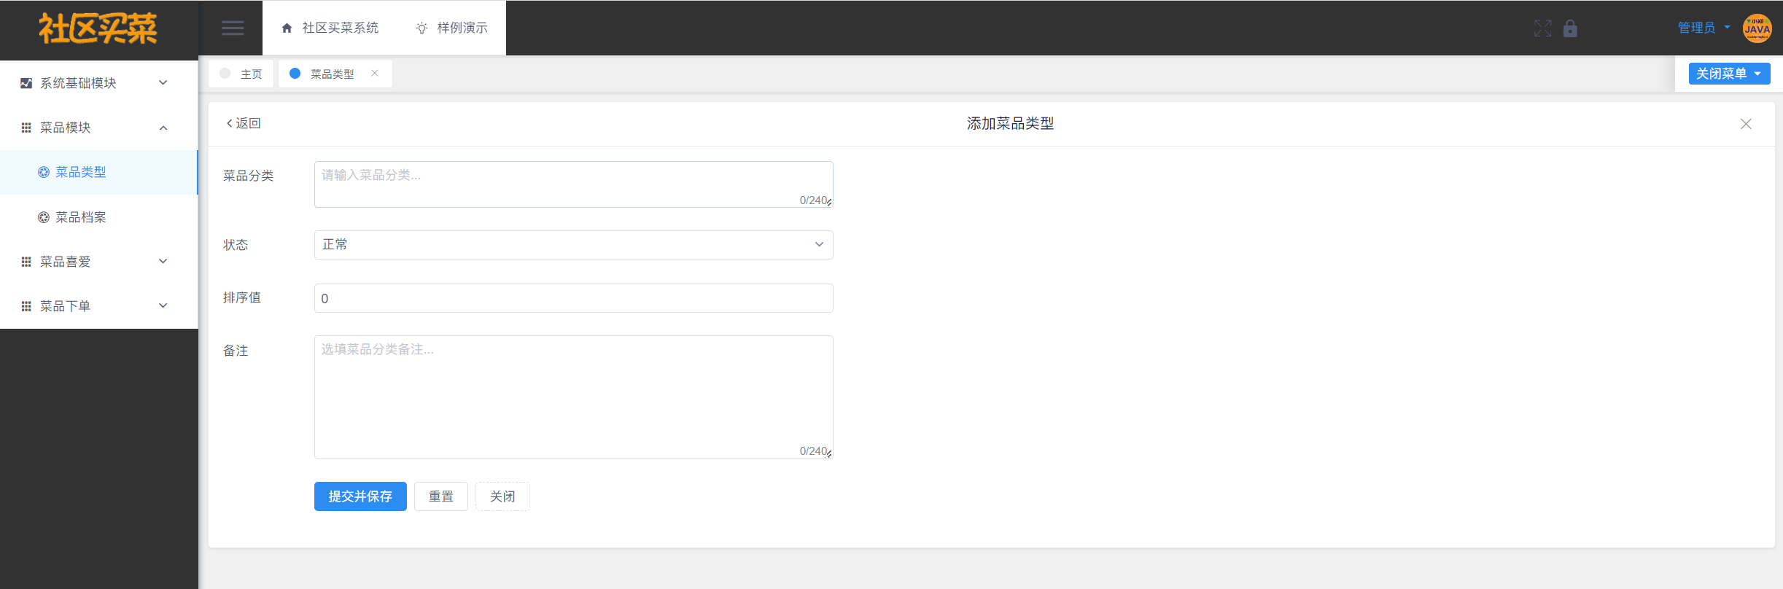
Task: Open 菜品类型 in the sidebar
Action: point(99,172)
